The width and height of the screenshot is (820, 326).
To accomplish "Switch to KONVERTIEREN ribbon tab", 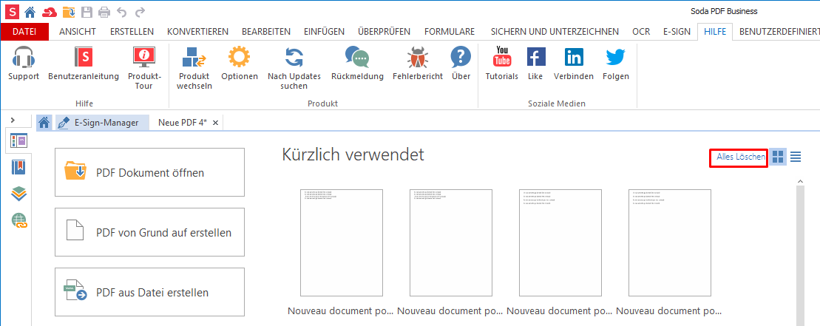I will coord(197,31).
